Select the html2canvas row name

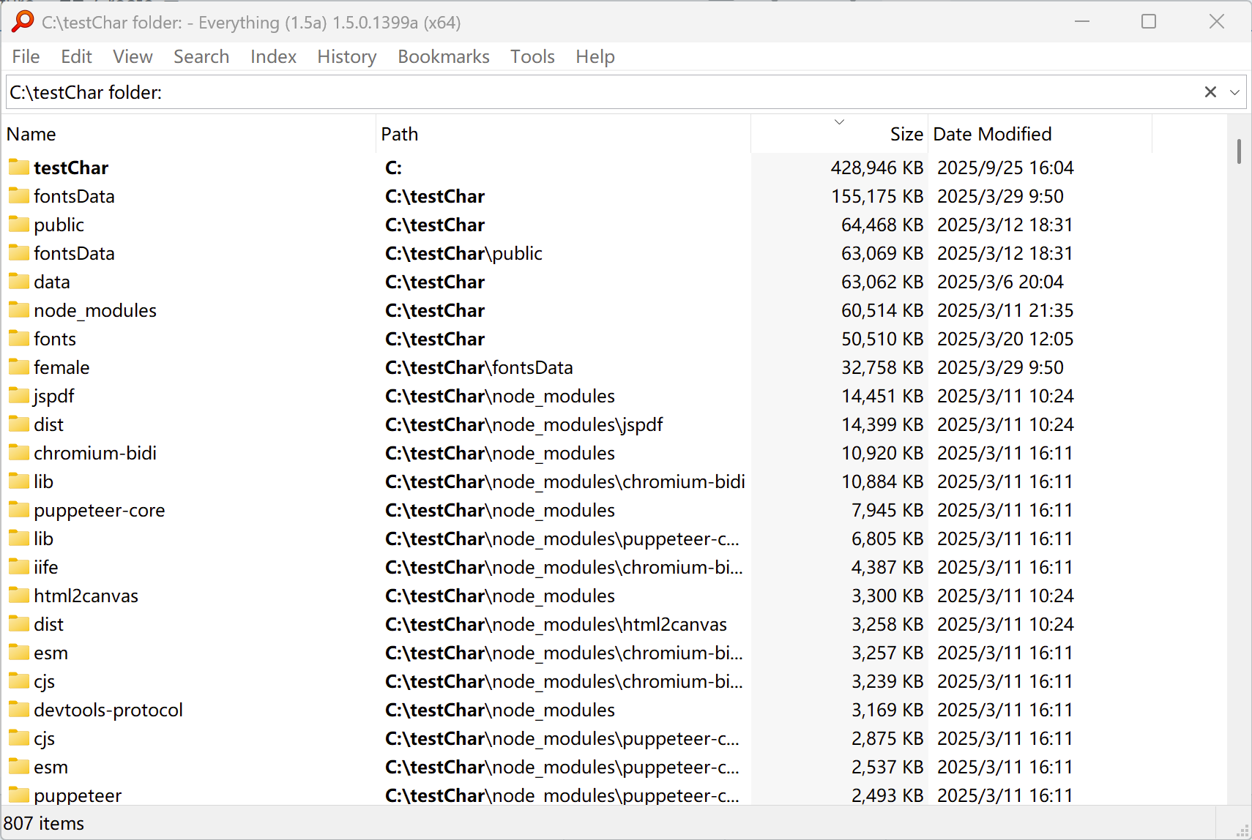[x=86, y=596]
